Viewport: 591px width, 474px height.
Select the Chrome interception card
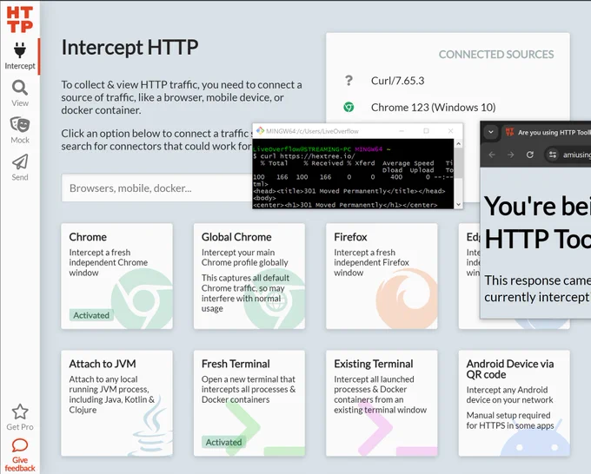click(x=116, y=276)
